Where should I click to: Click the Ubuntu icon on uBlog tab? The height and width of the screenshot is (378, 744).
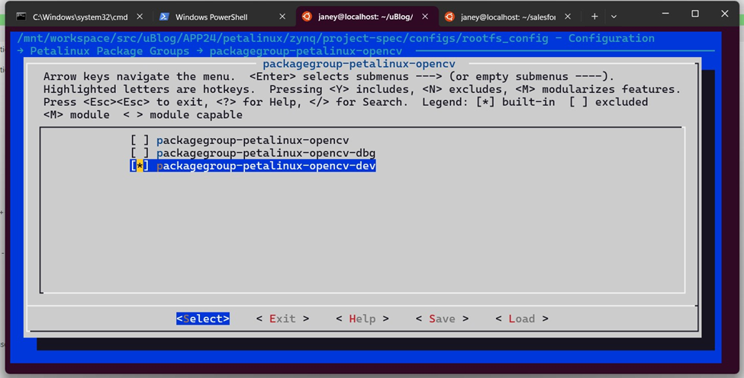(x=307, y=17)
